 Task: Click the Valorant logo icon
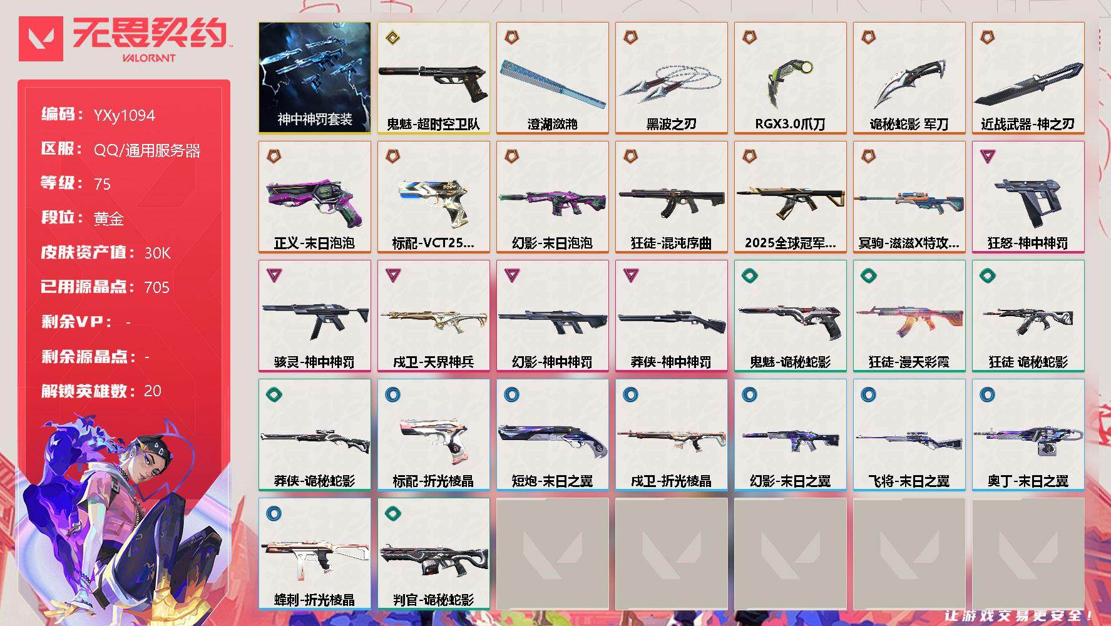click(x=41, y=39)
